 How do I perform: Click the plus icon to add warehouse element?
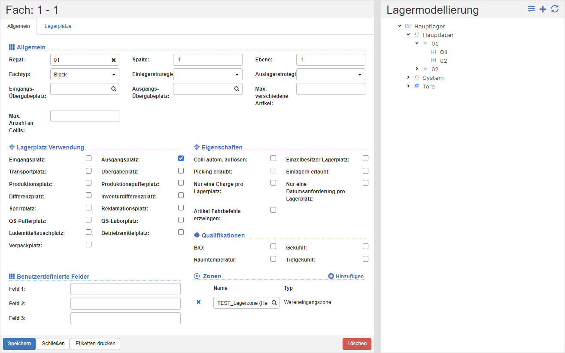(542, 8)
